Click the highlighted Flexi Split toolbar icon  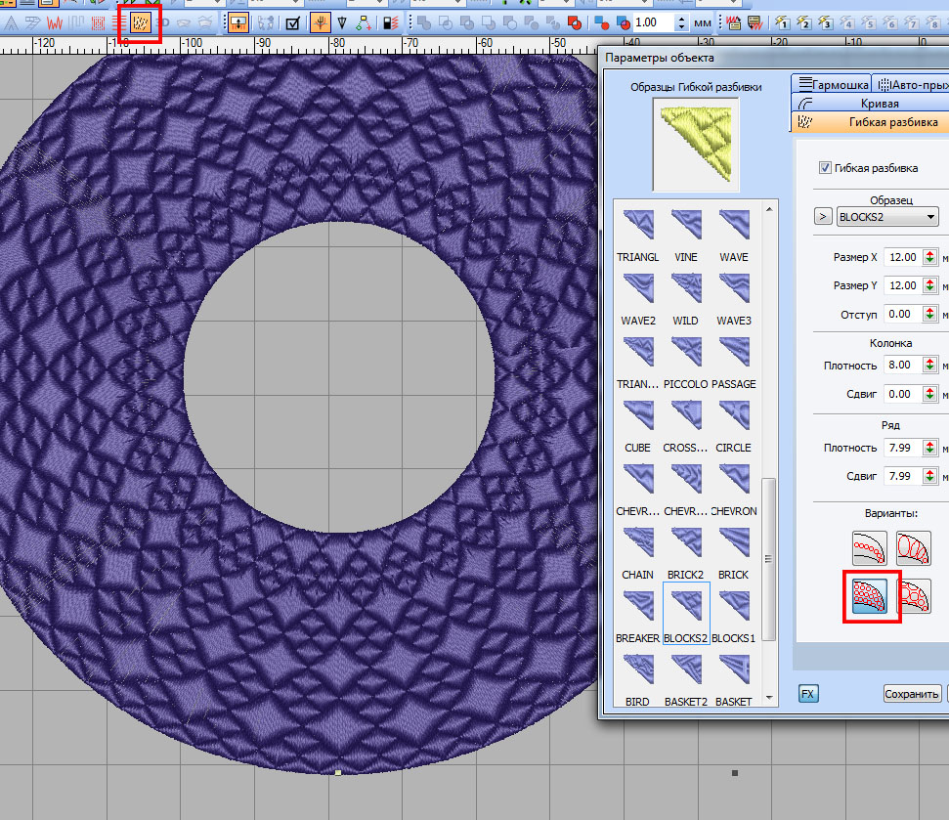pos(142,22)
